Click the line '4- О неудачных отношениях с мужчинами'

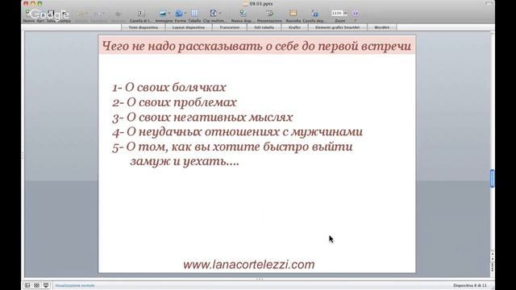[237, 132]
